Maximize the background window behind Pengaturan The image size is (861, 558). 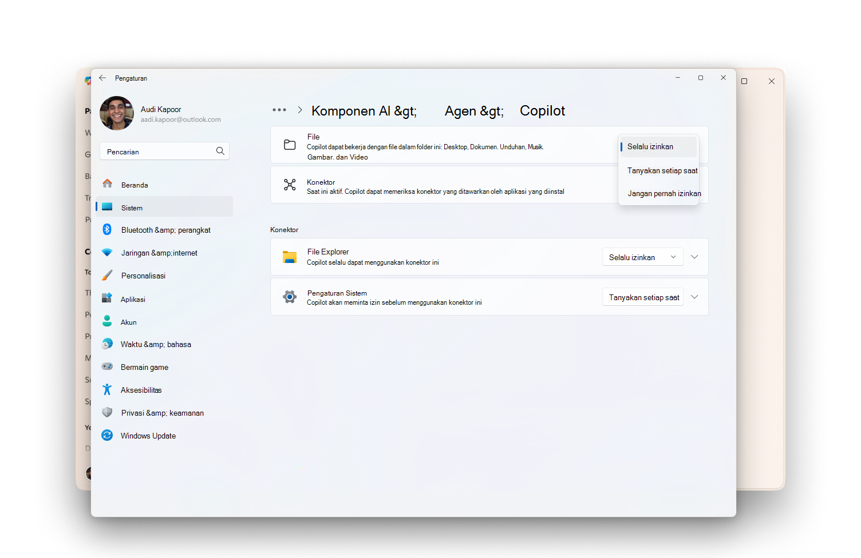click(x=744, y=81)
